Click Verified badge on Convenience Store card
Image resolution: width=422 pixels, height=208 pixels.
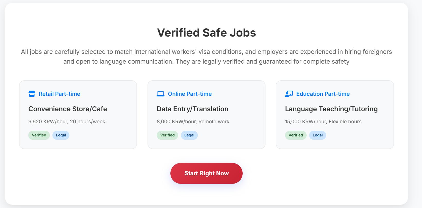tap(39, 135)
